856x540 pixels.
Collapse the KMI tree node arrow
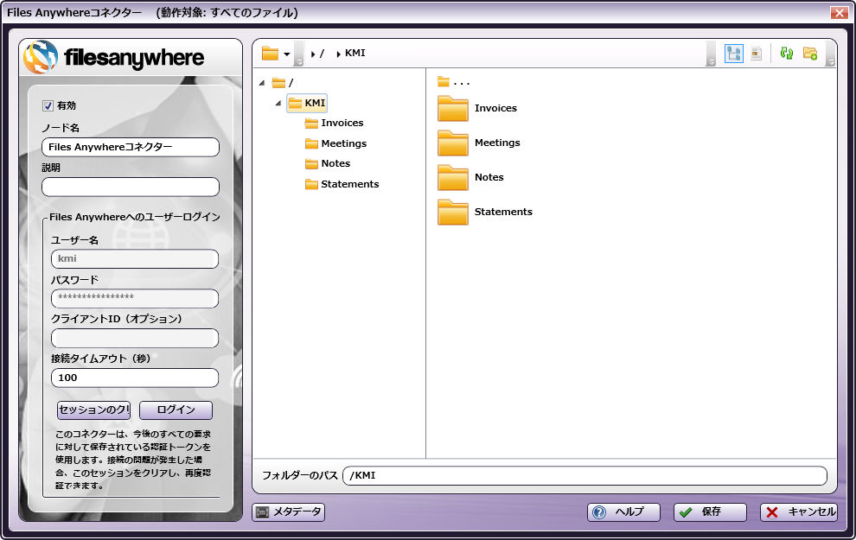[278, 103]
